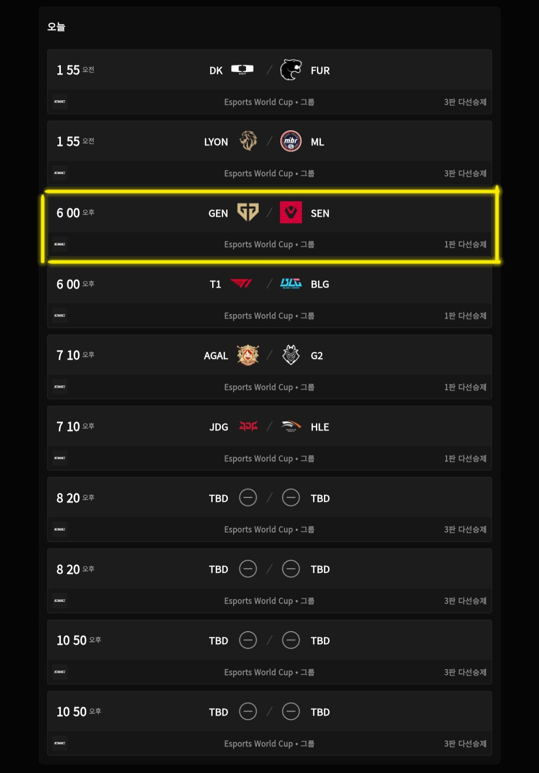Viewport: 539px width, 773px height.
Task: Open the first 10:50 TBD match row
Action: tap(269, 652)
